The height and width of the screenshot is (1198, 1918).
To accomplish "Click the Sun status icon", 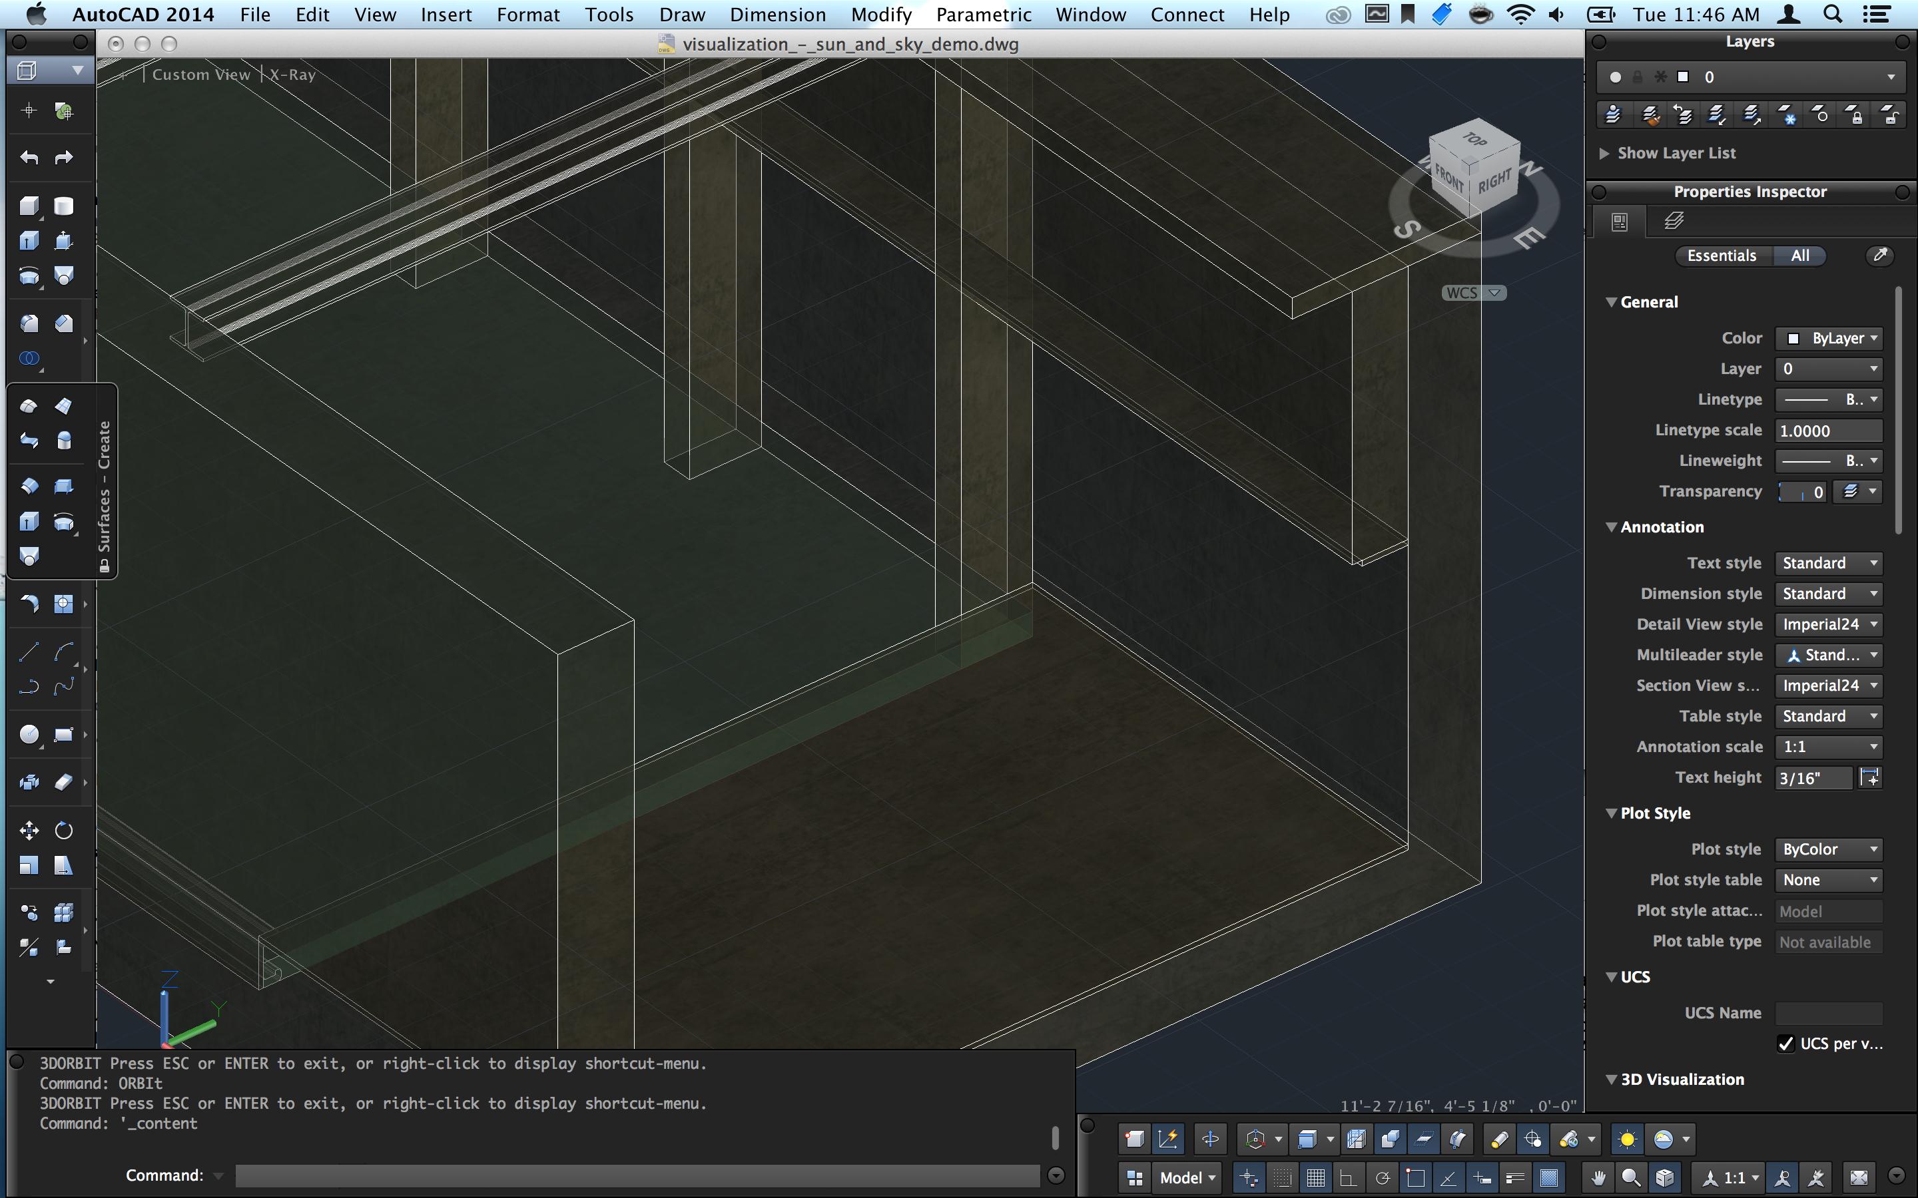I will 1627,1139.
